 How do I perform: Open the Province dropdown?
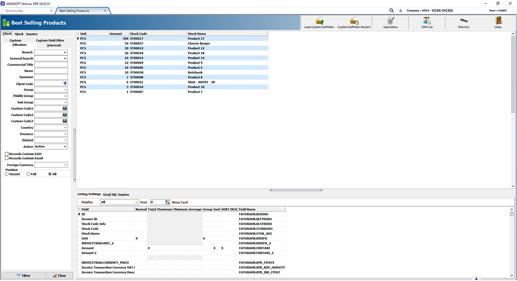point(65,134)
